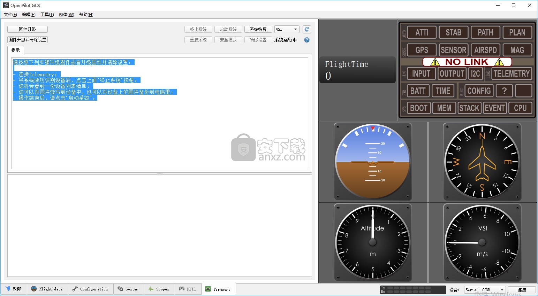Image resolution: width=538 pixels, height=296 pixels.
Task: Click the CPU system indicator
Action: [520, 108]
